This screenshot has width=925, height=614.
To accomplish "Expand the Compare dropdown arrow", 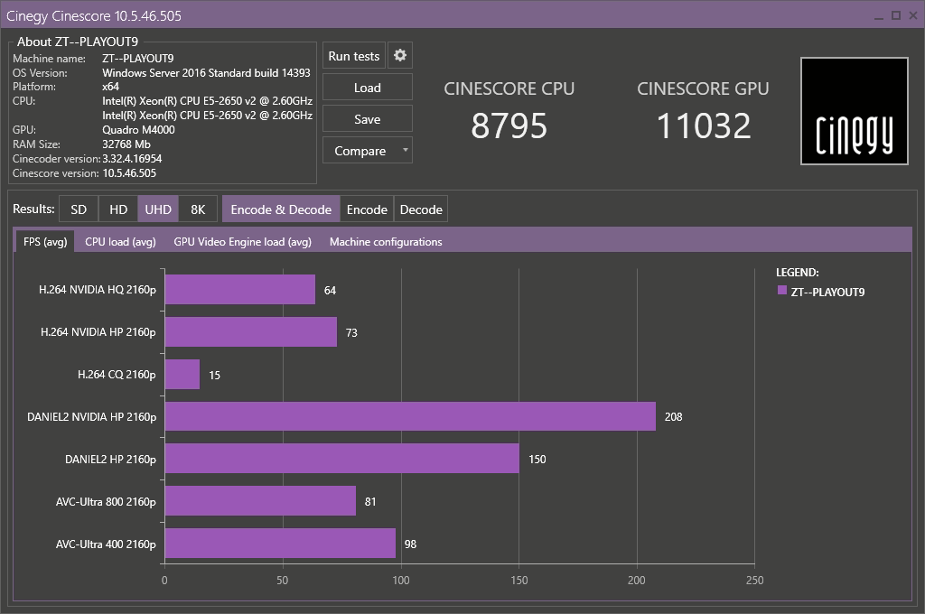I will pyautogui.click(x=406, y=151).
